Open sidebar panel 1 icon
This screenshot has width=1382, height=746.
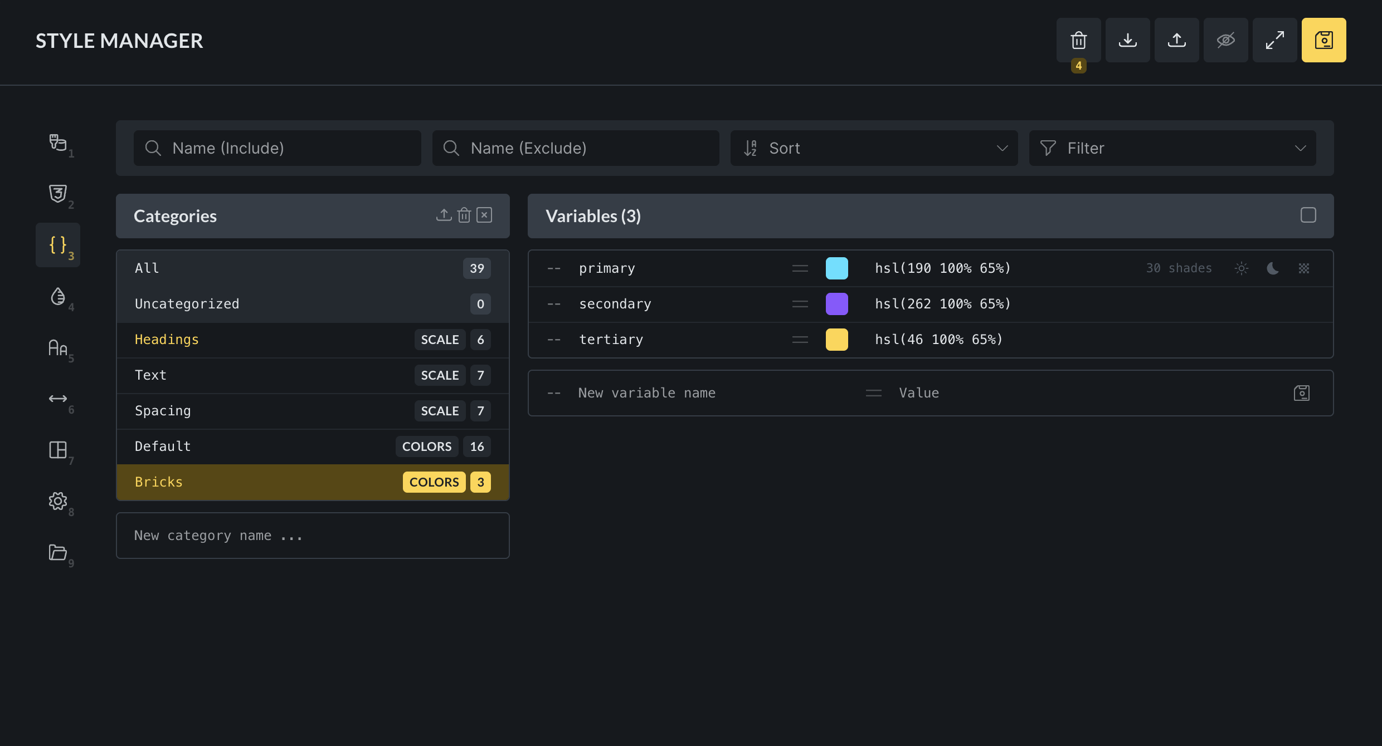click(58, 143)
